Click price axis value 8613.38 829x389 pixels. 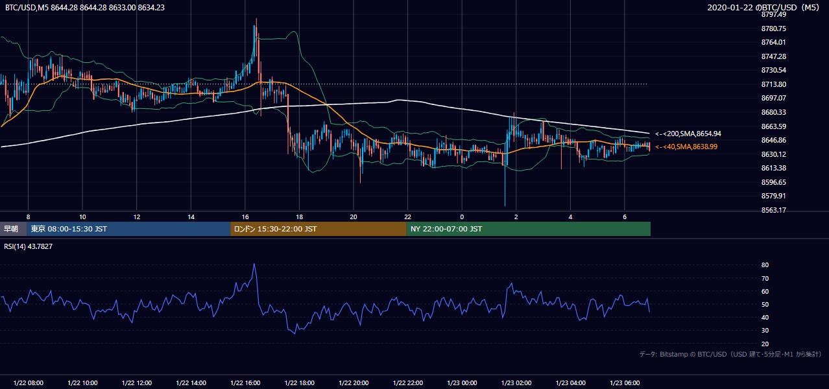point(774,168)
